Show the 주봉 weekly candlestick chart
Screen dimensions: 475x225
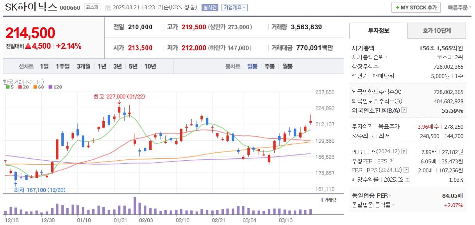pos(270,66)
